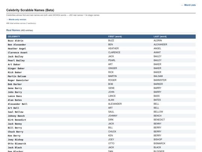Select the Bill Berry name
Viewport: 202px width, 152px height.
point(15,128)
